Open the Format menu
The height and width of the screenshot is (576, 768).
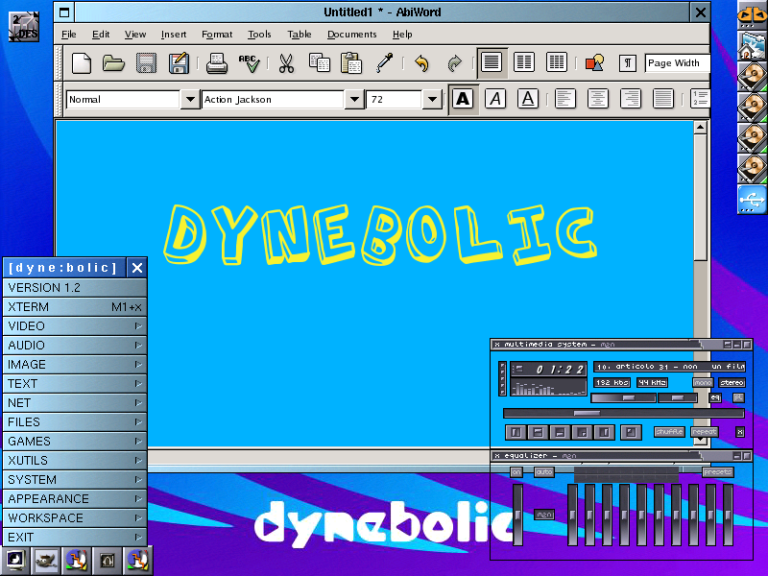[217, 35]
